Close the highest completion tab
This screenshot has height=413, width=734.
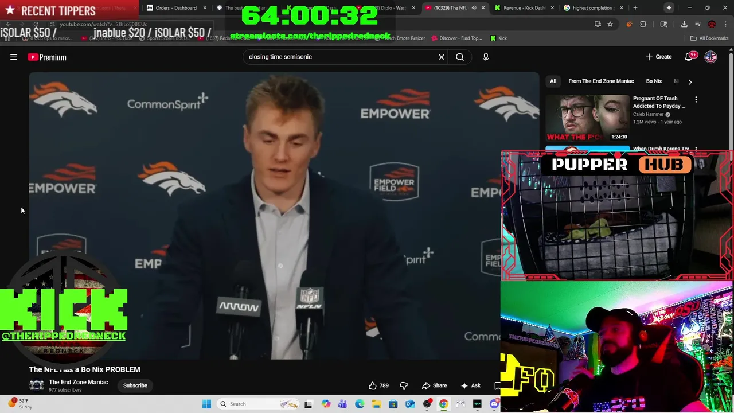point(621,8)
